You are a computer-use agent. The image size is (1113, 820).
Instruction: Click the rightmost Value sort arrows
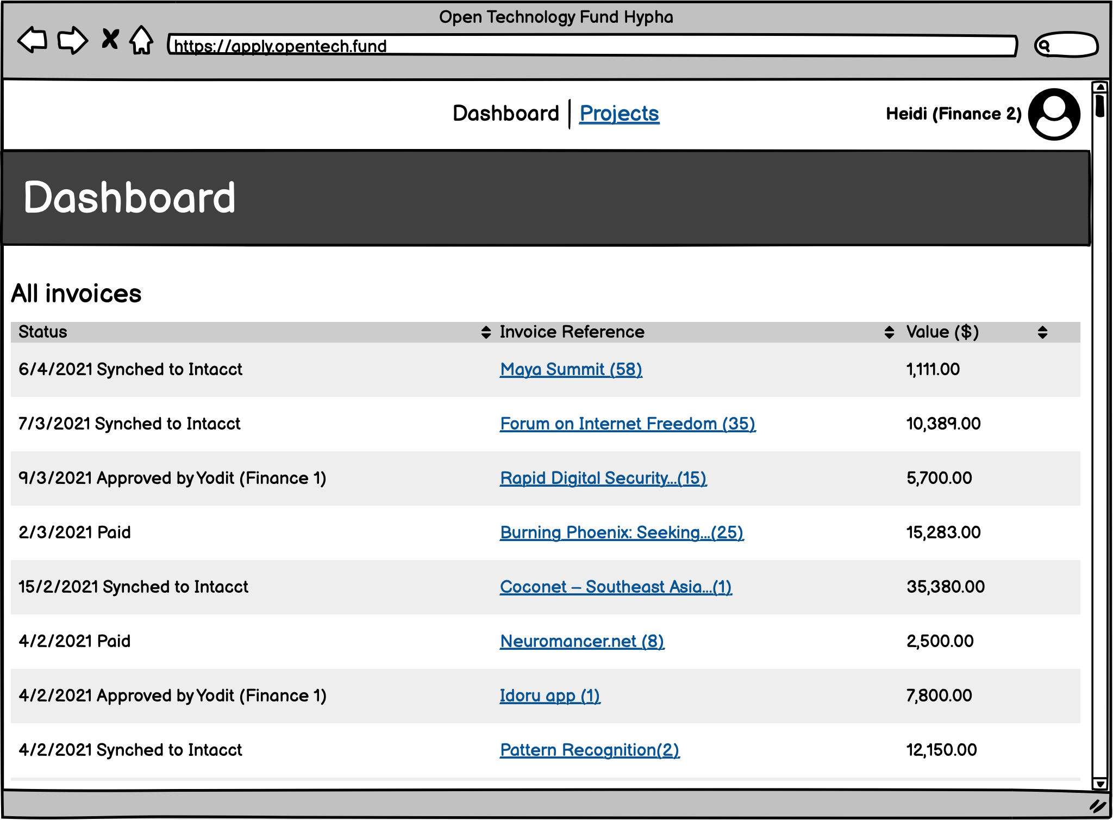1042,332
